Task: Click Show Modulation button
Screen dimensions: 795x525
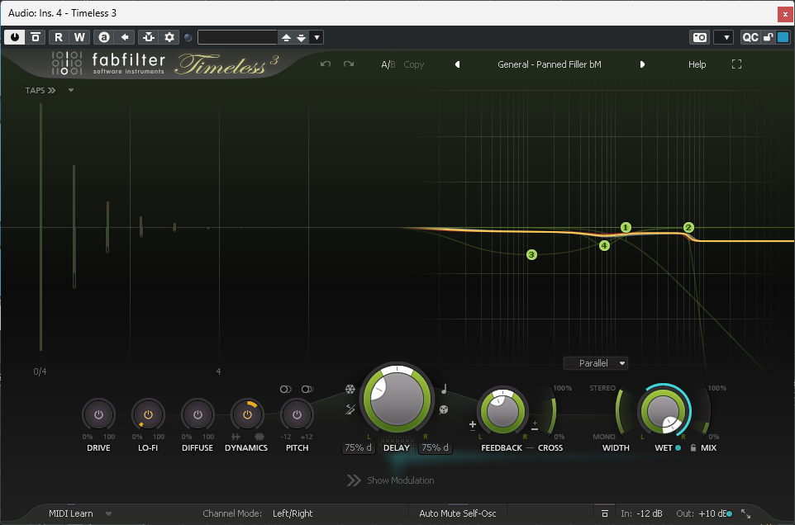Action: tap(391, 480)
